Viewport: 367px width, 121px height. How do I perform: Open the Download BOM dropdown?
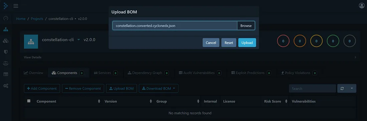158,89
